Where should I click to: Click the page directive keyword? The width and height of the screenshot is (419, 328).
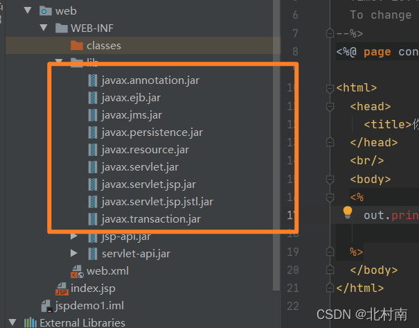(377, 52)
